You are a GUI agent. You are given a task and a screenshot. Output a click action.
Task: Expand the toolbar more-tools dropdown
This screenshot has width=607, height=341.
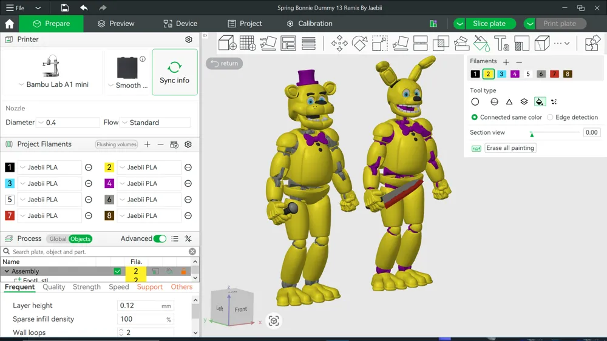[x=567, y=43]
